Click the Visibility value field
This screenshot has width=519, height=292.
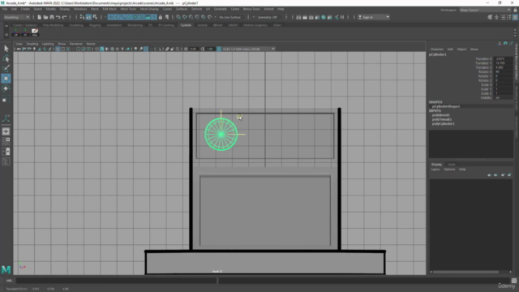(503, 97)
